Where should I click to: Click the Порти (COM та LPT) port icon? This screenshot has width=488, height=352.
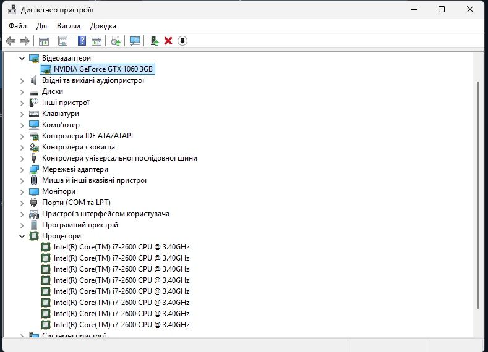34,203
